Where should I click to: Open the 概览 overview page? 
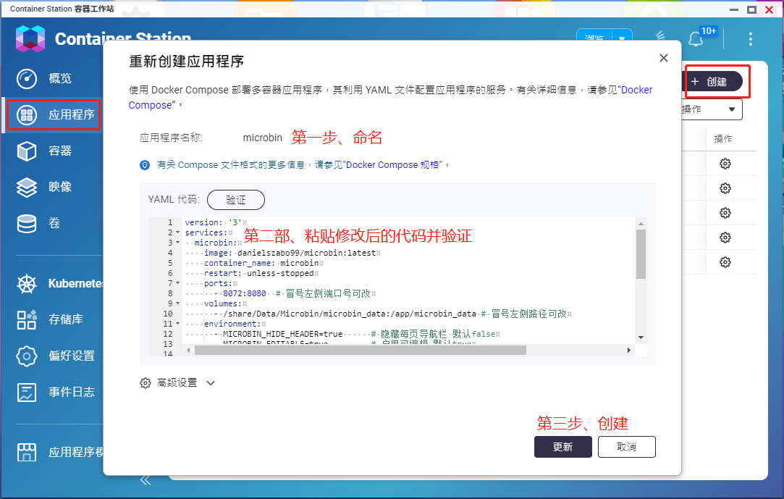(x=60, y=78)
